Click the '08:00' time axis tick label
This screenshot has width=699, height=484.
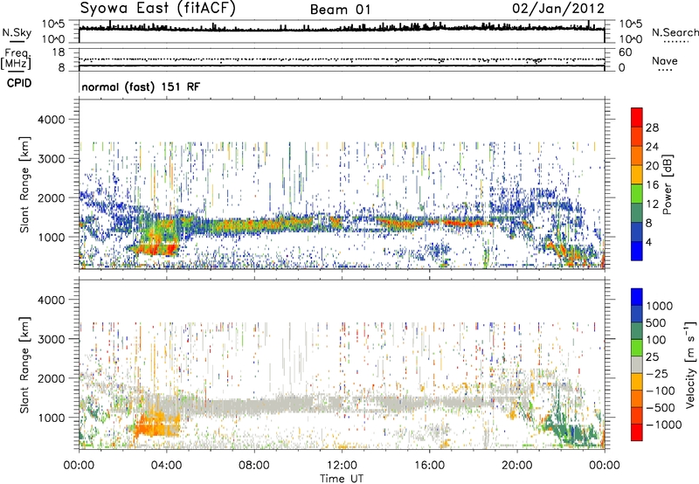pos(254,466)
